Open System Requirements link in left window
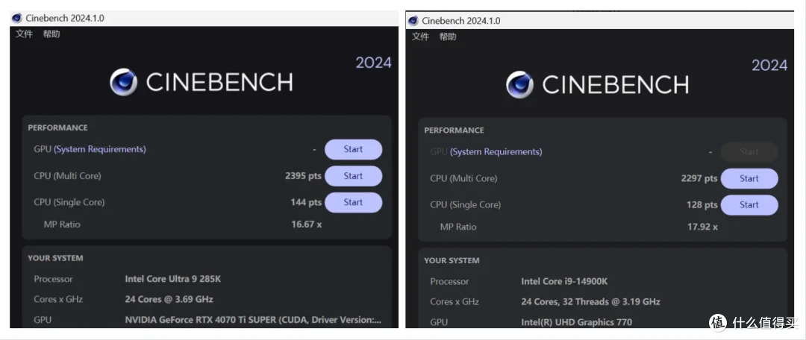 click(x=100, y=149)
